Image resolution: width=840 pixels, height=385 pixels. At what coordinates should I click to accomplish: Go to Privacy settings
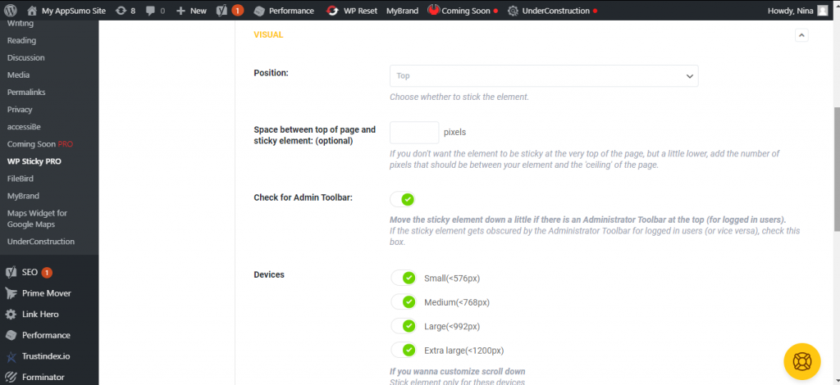(20, 110)
